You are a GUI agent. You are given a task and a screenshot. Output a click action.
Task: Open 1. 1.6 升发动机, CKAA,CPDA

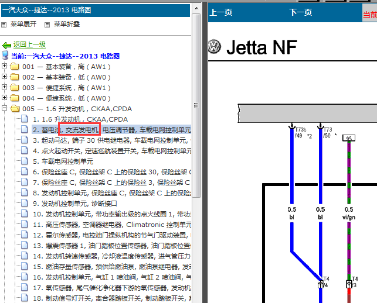pos(80,119)
